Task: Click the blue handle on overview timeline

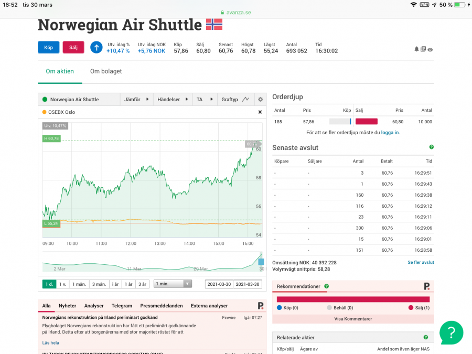Action: tap(261, 261)
